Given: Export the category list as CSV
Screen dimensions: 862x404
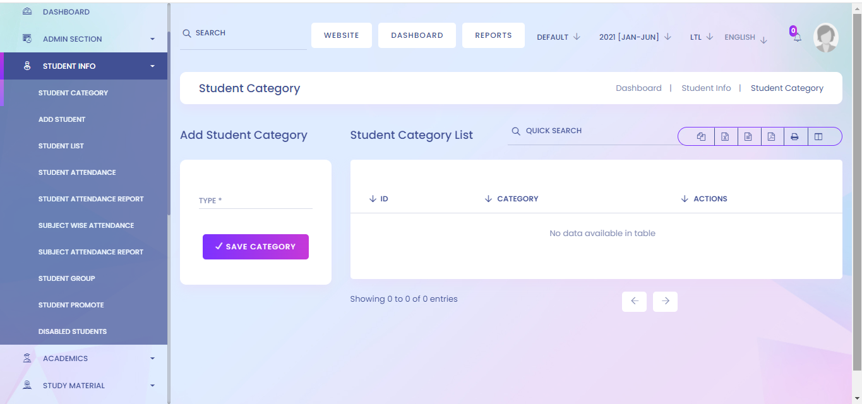Looking at the screenshot, I should (748, 136).
